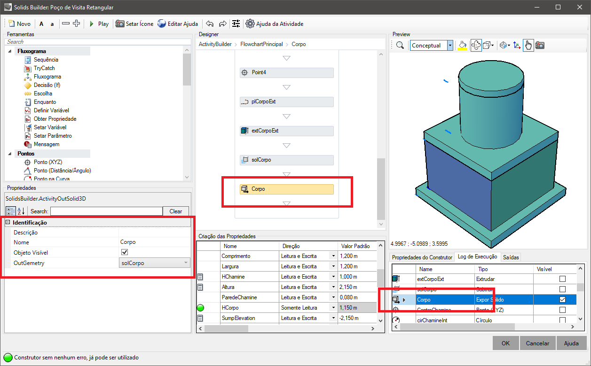Decrease font size with the small a

tap(52, 23)
